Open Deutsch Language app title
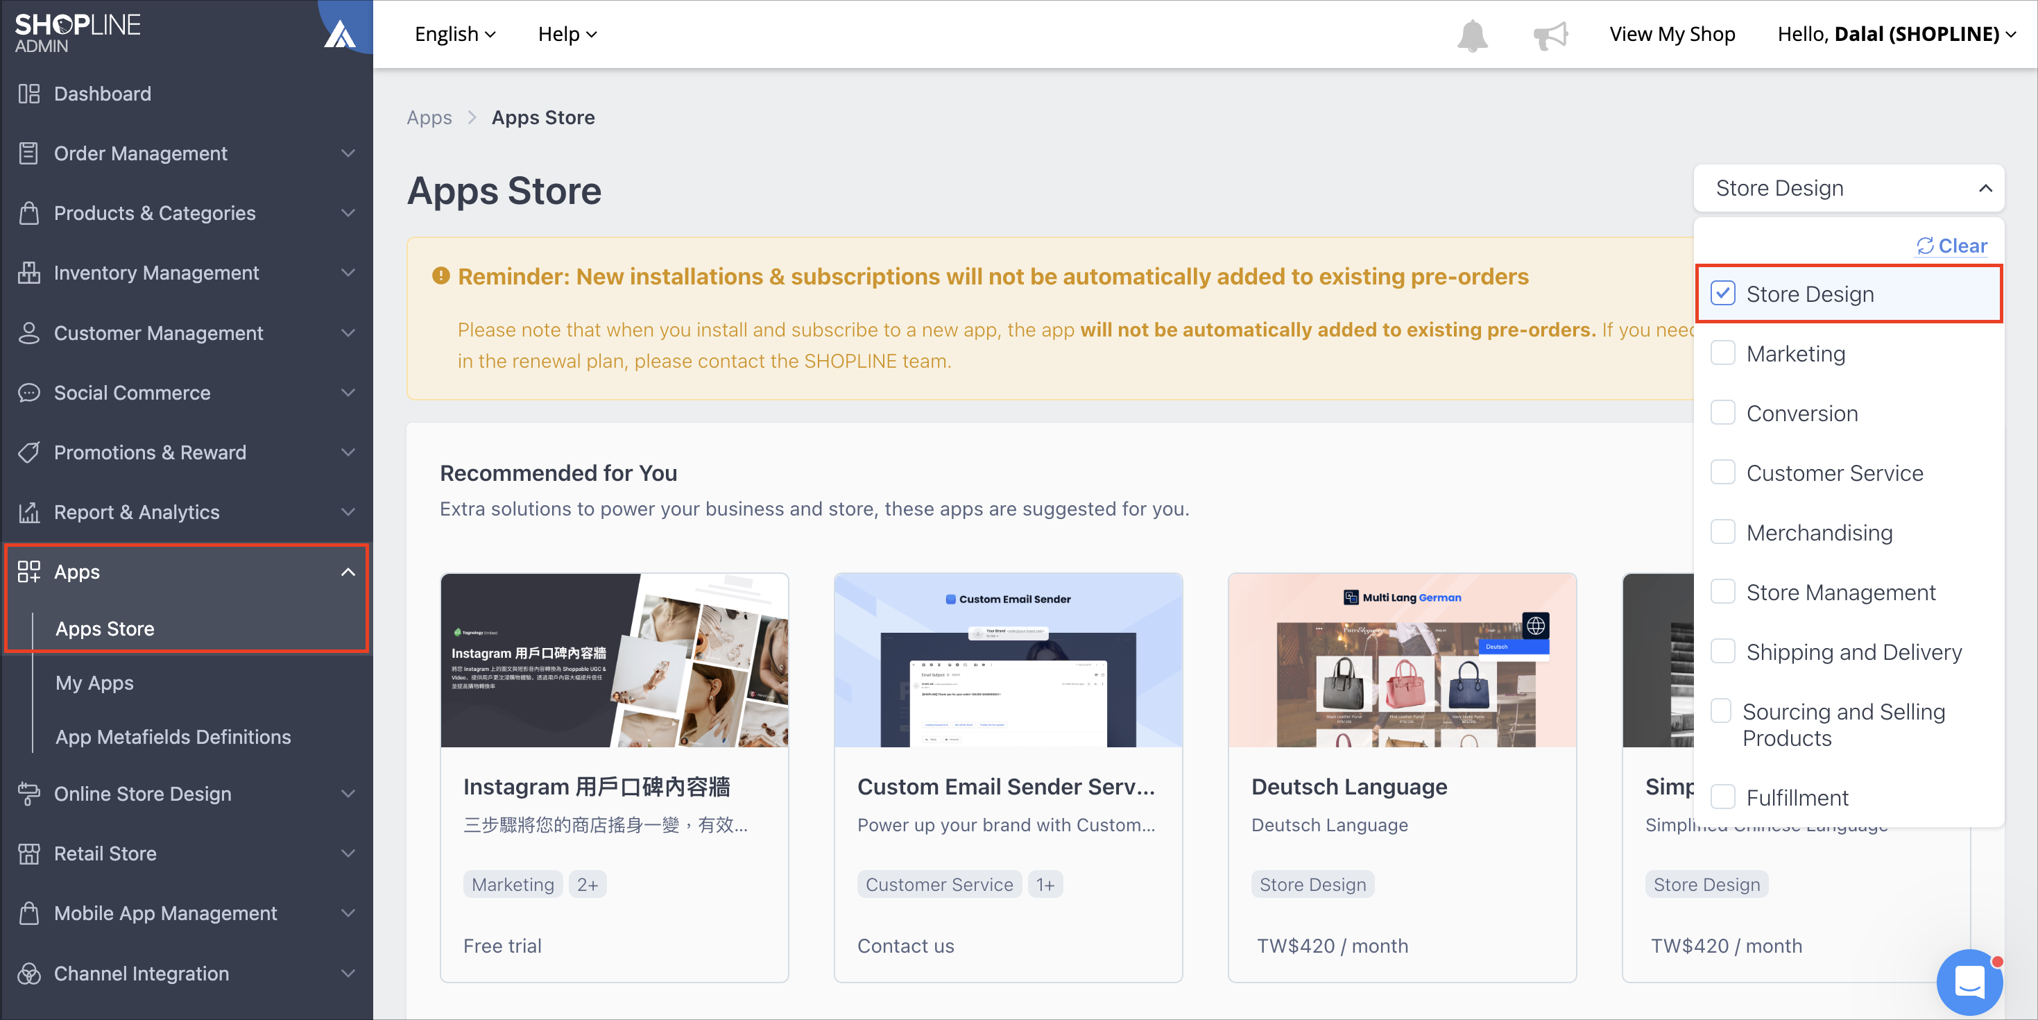The width and height of the screenshot is (2038, 1020). 1349,787
